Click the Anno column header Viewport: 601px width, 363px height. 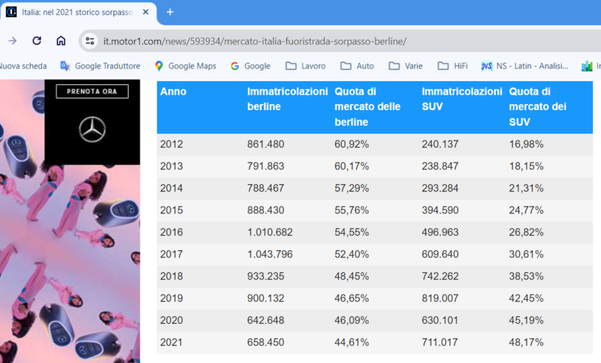pos(174,92)
